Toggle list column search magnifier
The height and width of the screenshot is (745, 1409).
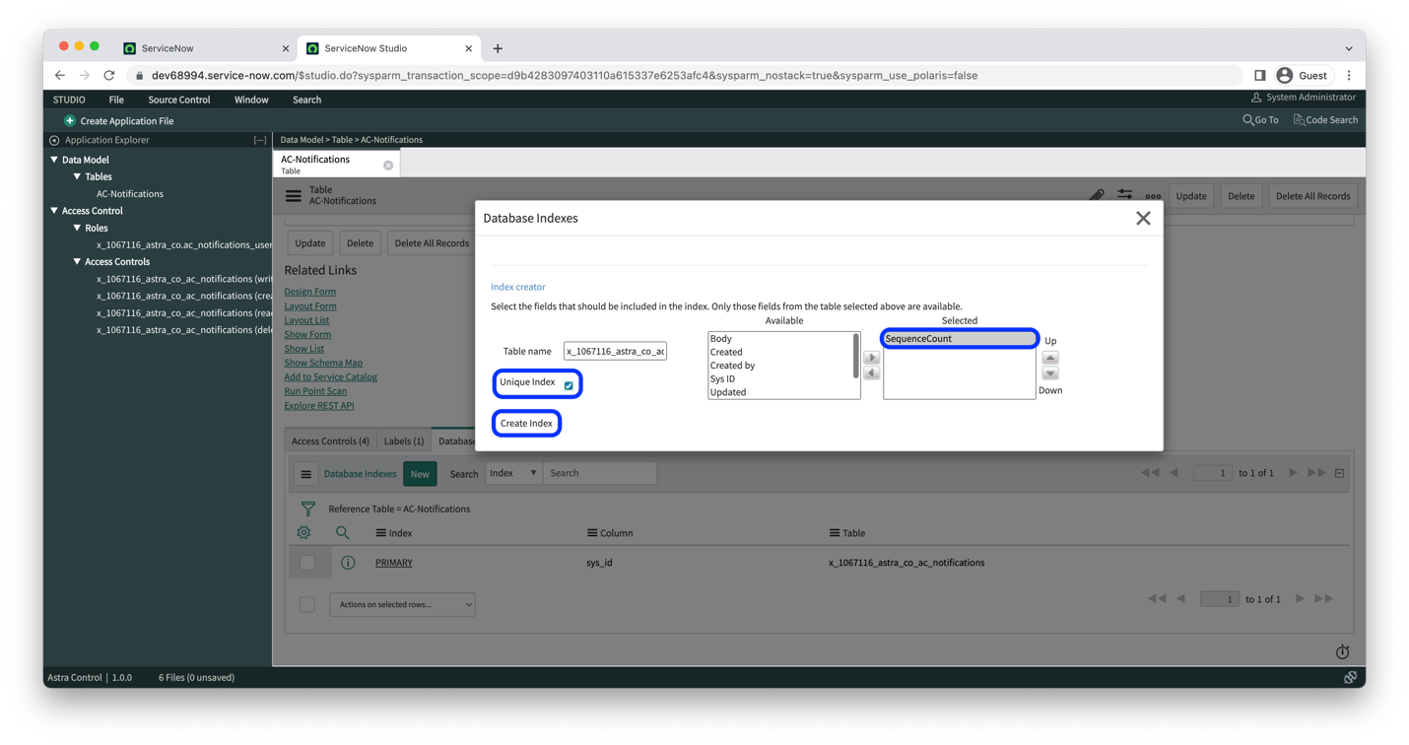(x=342, y=533)
